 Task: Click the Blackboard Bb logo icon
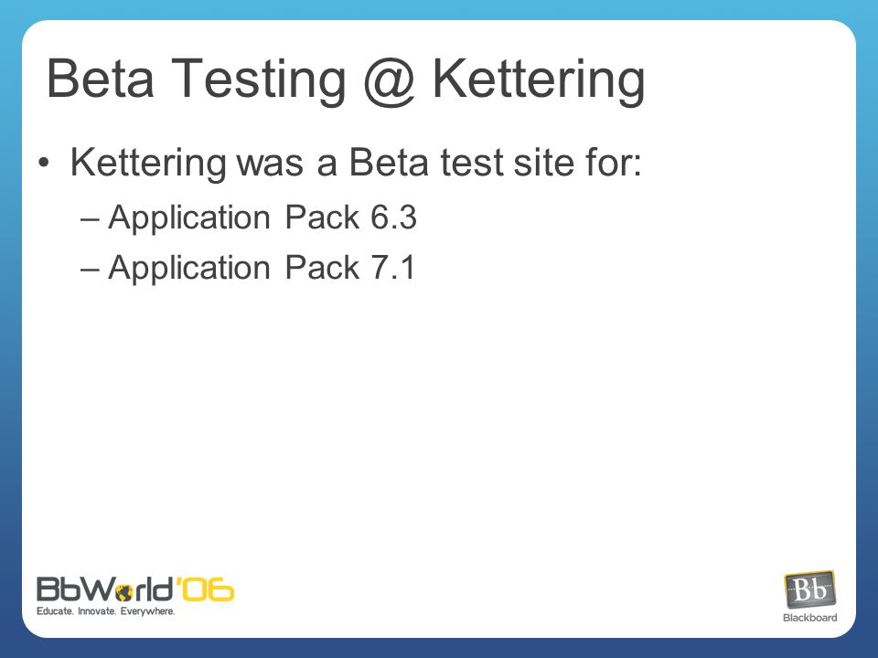[x=809, y=589]
